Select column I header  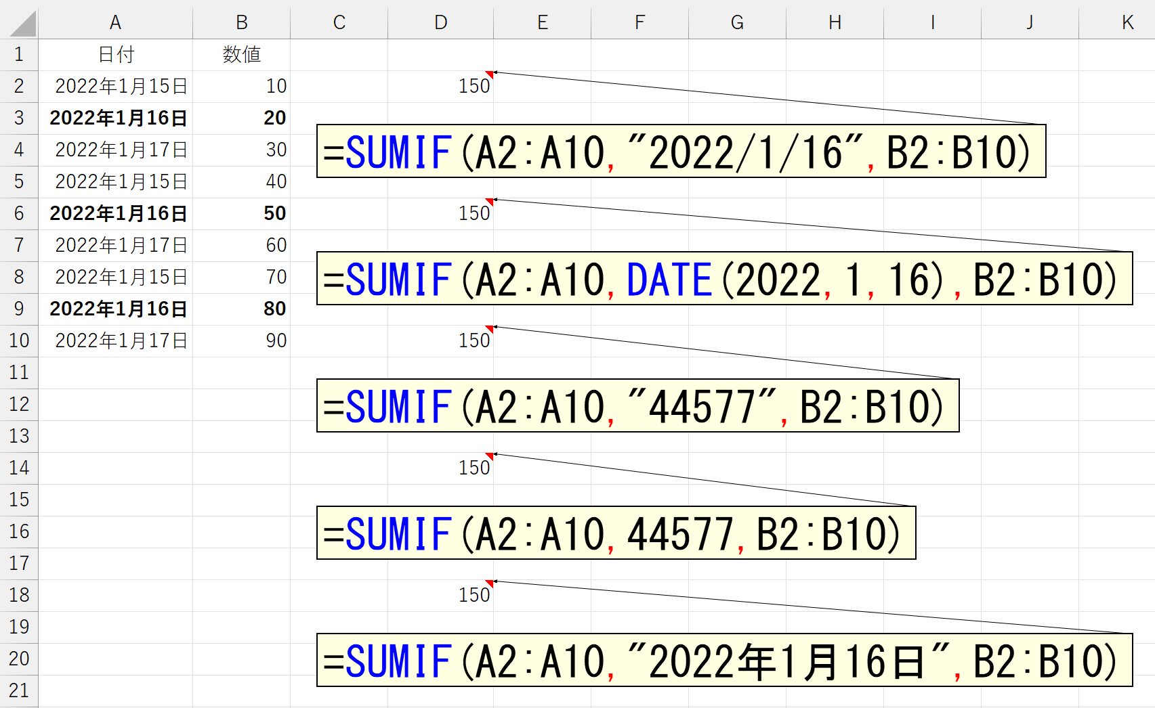pyautogui.click(x=933, y=22)
